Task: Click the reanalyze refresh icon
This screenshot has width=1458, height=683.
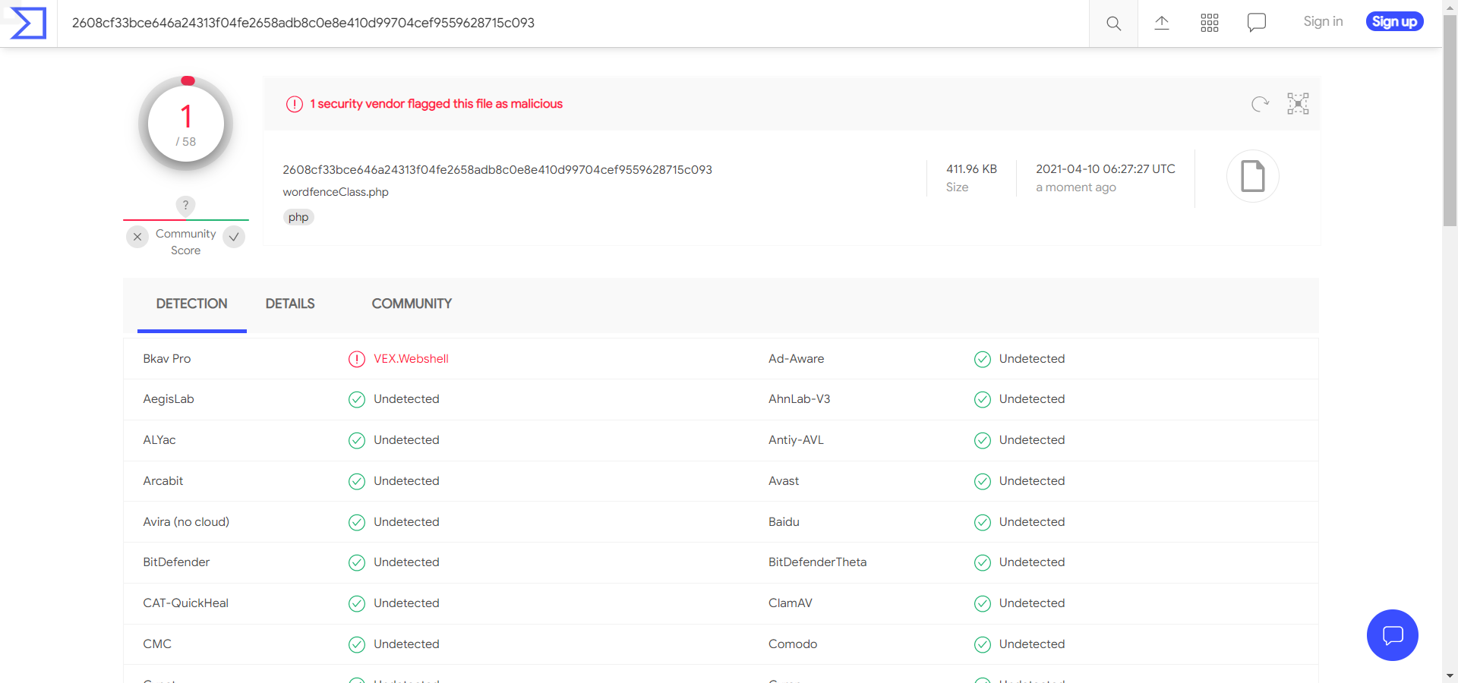Action: (1260, 104)
